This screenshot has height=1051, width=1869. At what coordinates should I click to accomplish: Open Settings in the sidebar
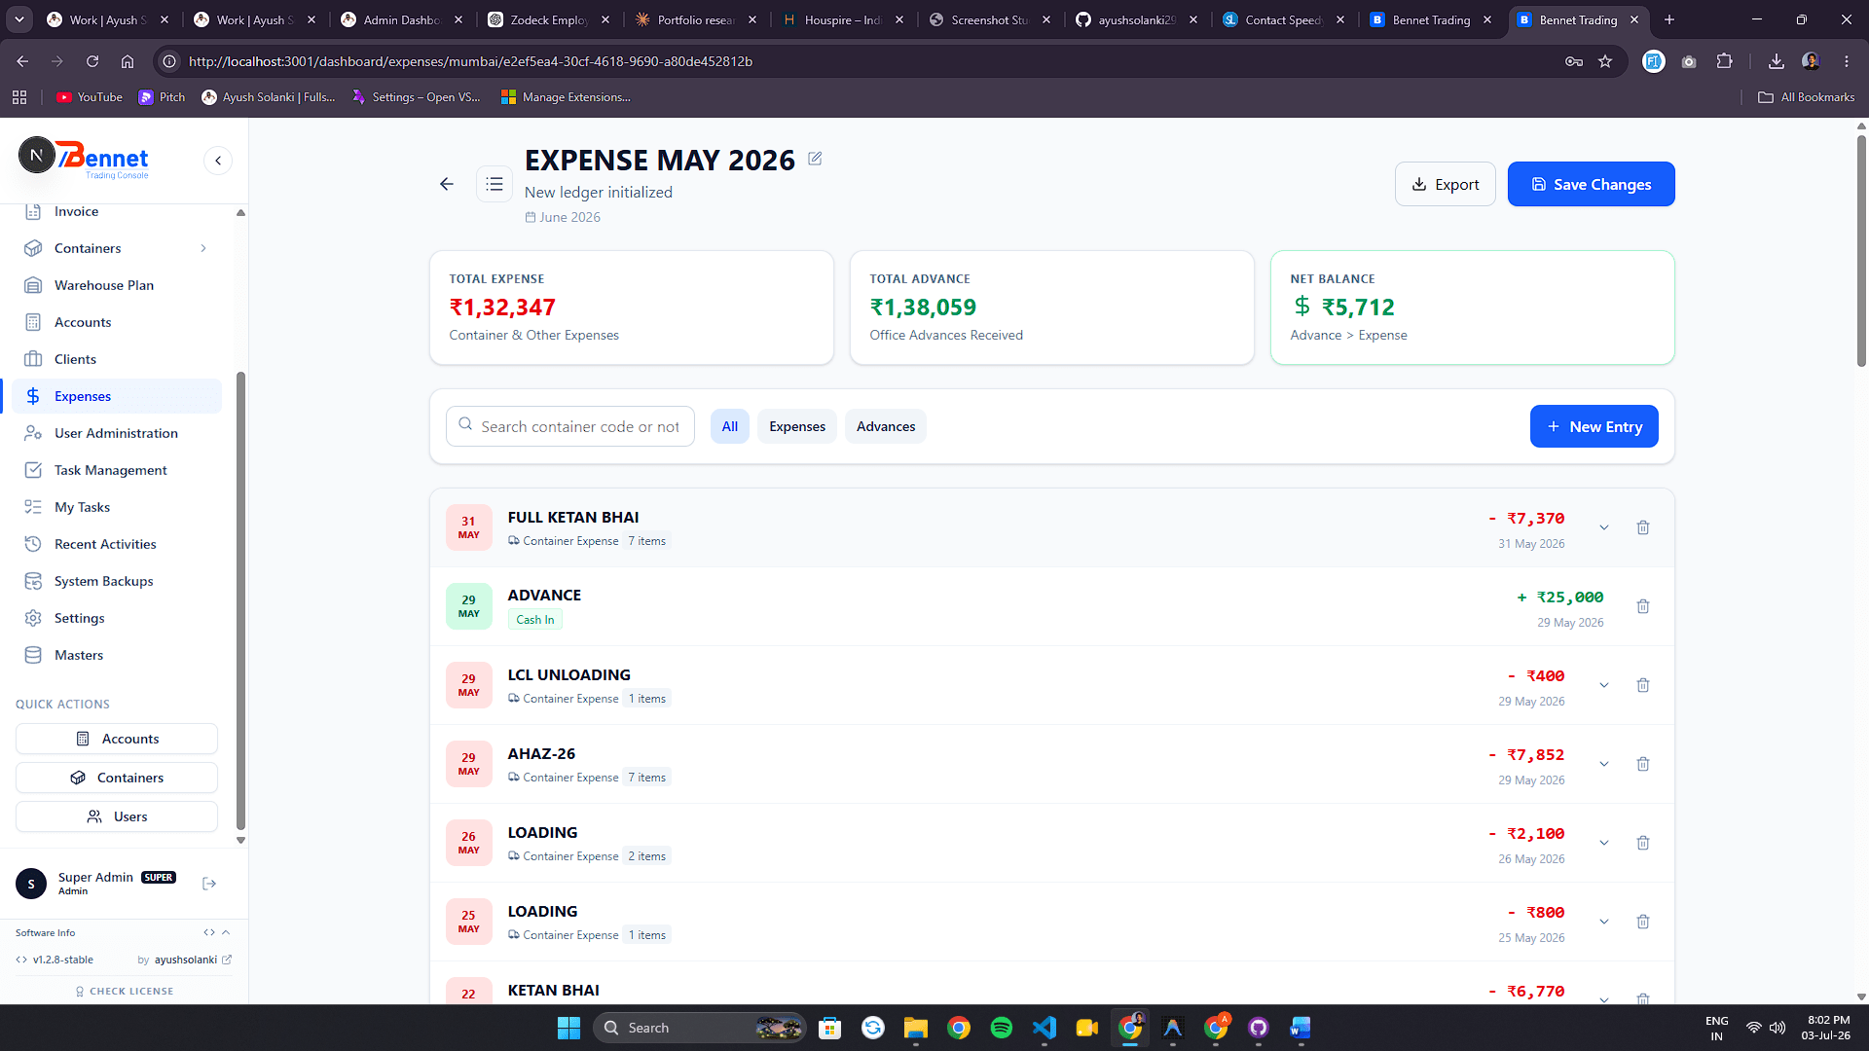117,618
